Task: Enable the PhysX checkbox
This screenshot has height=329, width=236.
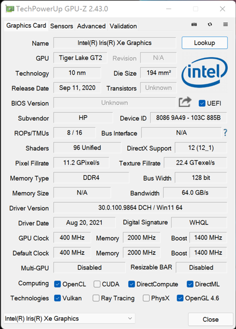Action: click(x=146, y=298)
